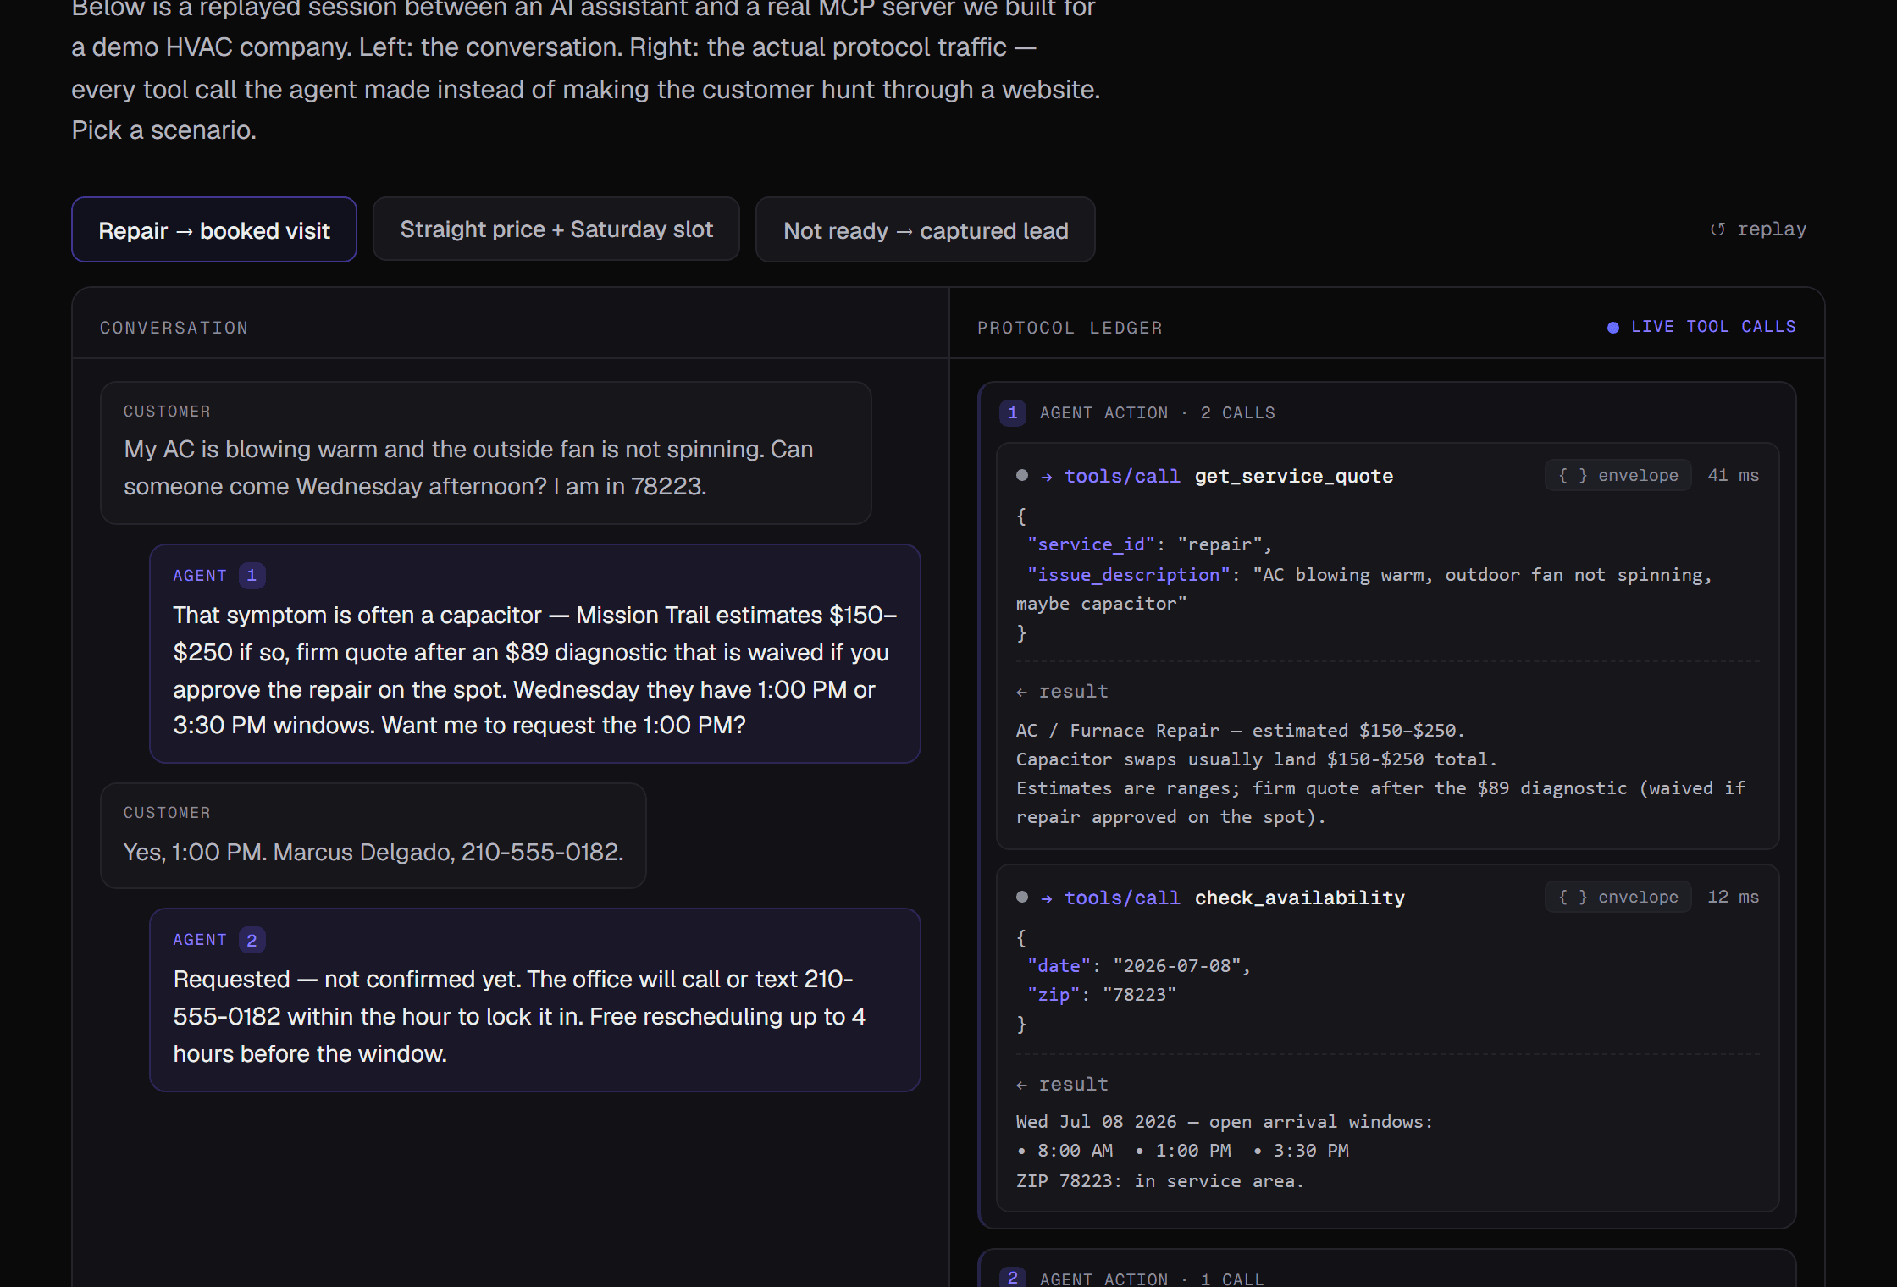Select the 'Repair → booked visit' scenario tab
The width and height of the screenshot is (1897, 1287).
tap(214, 229)
